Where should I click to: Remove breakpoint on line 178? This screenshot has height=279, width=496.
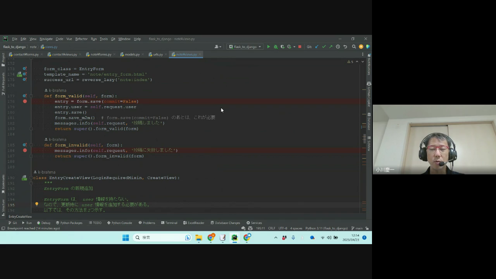tap(25, 102)
